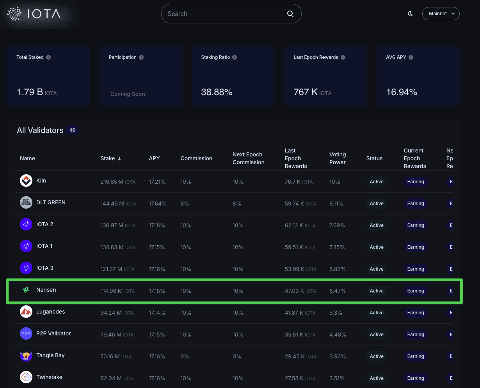This screenshot has width=480, height=388.
Task: Click the 38.88% staking ratio value
Action: click(x=217, y=92)
